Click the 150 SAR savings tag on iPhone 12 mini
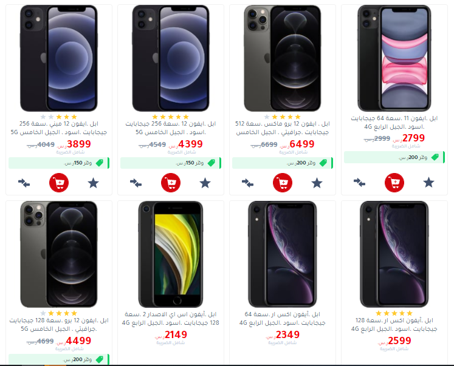This screenshot has width=454, height=366. [59, 163]
